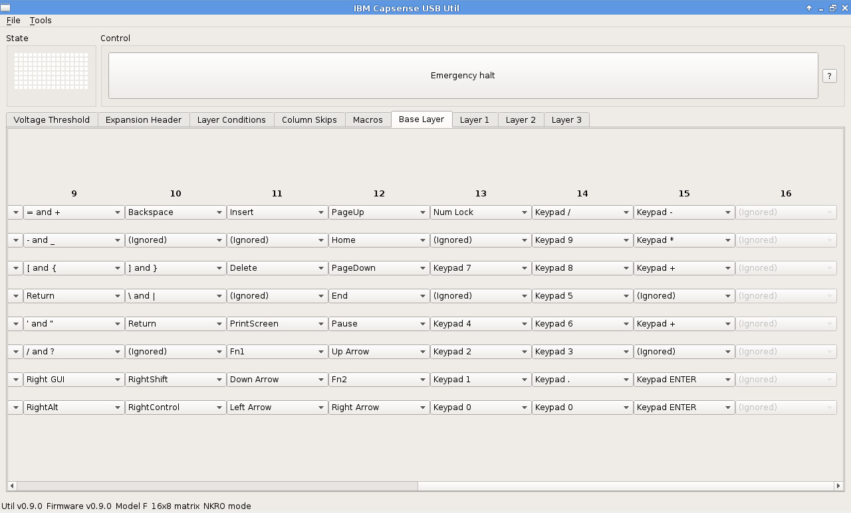Expand the Keypad . dropdown
Image resolution: width=851 pixels, height=513 pixels.
coord(582,380)
